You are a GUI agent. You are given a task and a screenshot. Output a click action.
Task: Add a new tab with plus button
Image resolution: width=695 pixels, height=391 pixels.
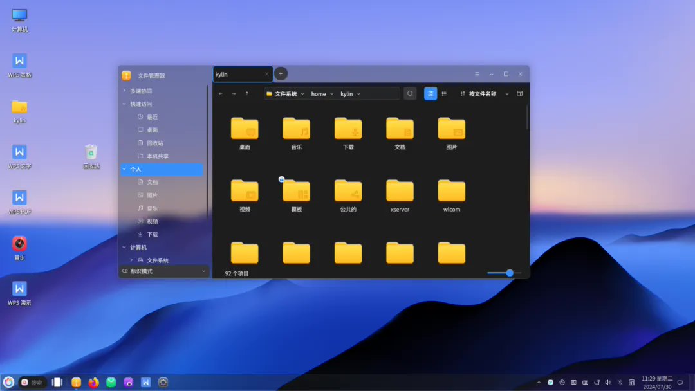281,74
